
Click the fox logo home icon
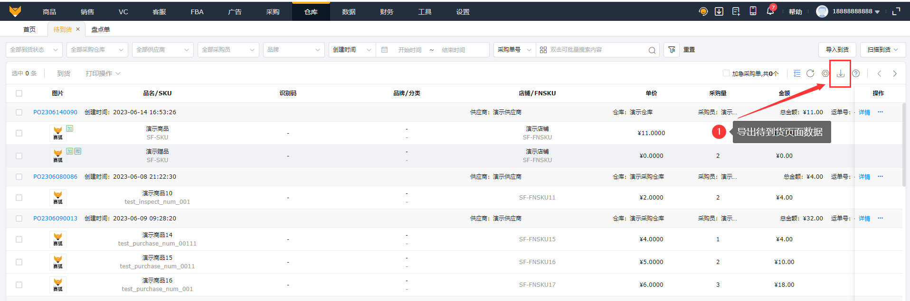tap(15, 11)
